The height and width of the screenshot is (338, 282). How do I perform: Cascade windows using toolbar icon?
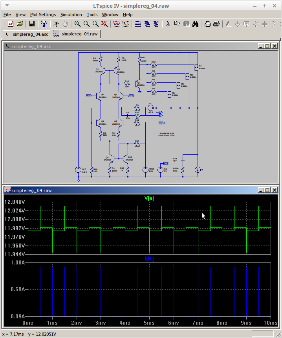coord(147,24)
